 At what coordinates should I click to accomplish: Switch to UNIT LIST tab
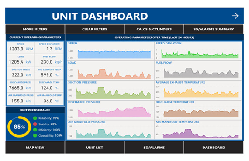(x=95, y=148)
